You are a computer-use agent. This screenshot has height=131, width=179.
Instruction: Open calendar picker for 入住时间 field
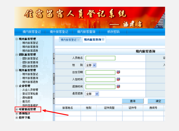click(x=118, y=79)
